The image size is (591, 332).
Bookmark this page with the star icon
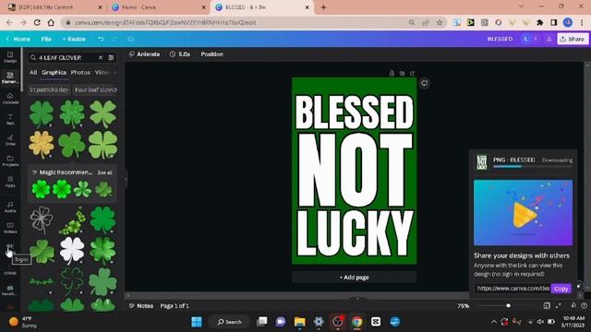(x=440, y=22)
